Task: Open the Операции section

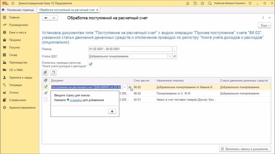Action: tap(15, 85)
